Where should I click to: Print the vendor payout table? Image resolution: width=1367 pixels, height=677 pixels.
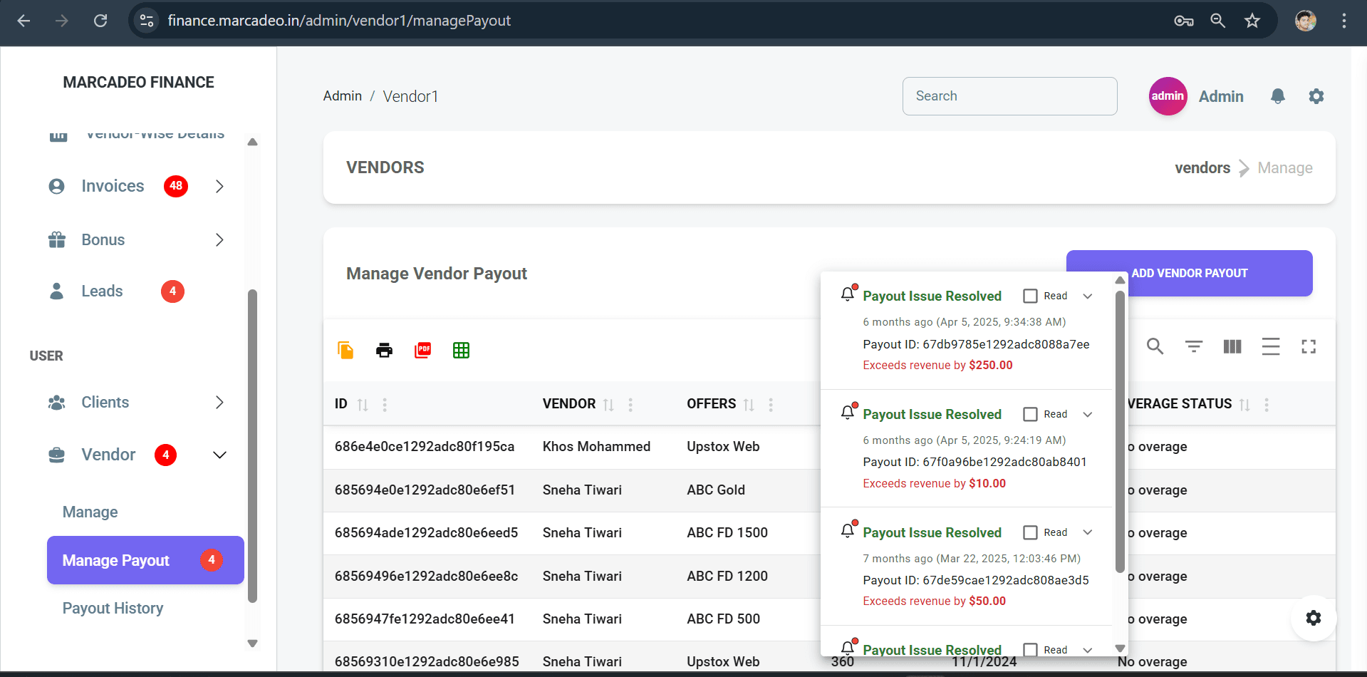tap(384, 350)
